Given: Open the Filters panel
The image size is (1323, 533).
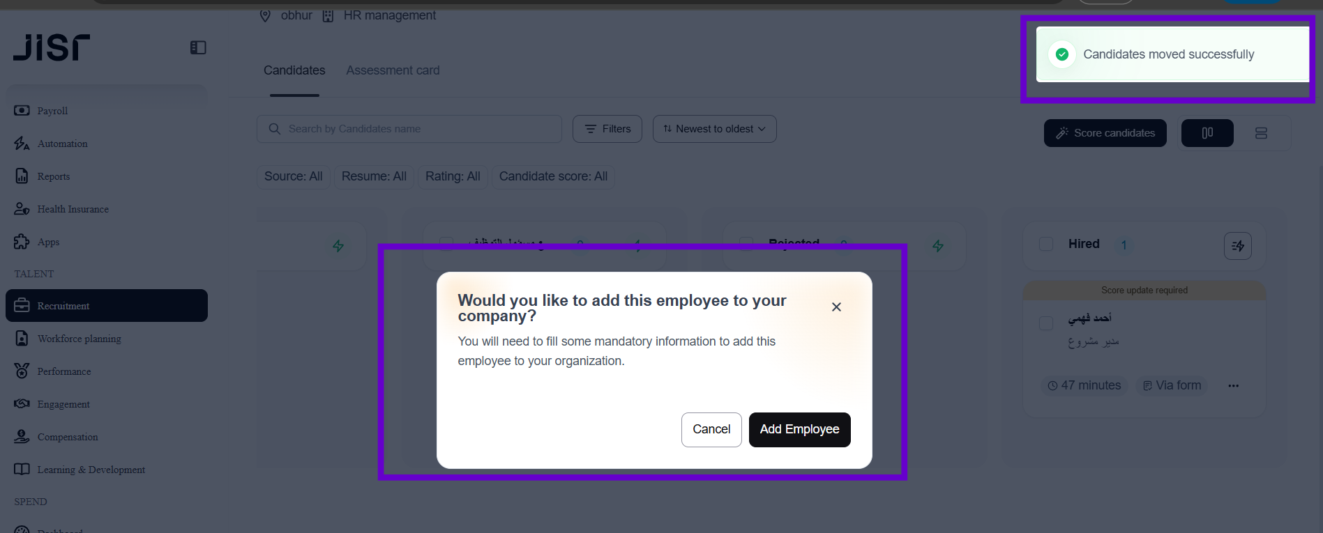Looking at the screenshot, I should [x=607, y=129].
